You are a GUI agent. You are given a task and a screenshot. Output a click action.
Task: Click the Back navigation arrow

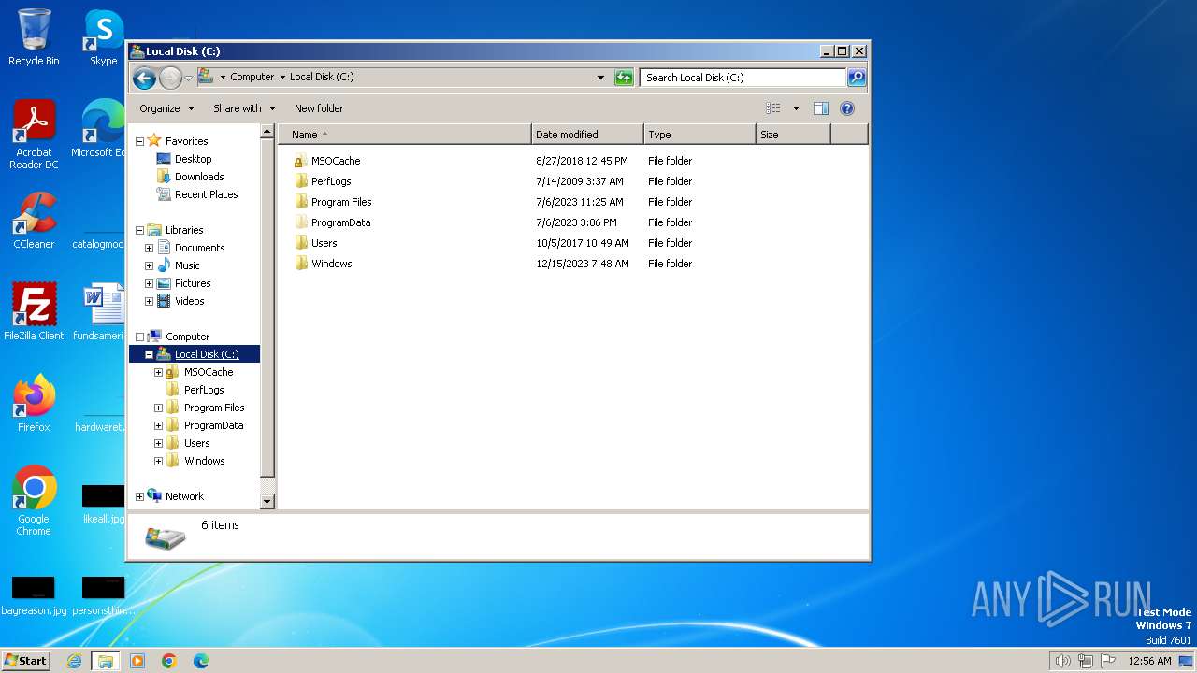point(144,78)
